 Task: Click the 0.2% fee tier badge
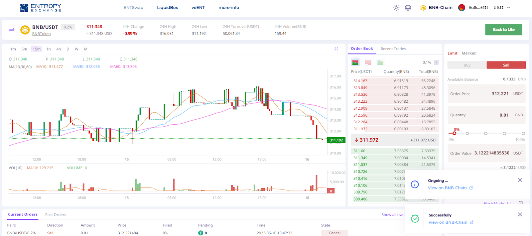tap(68, 27)
